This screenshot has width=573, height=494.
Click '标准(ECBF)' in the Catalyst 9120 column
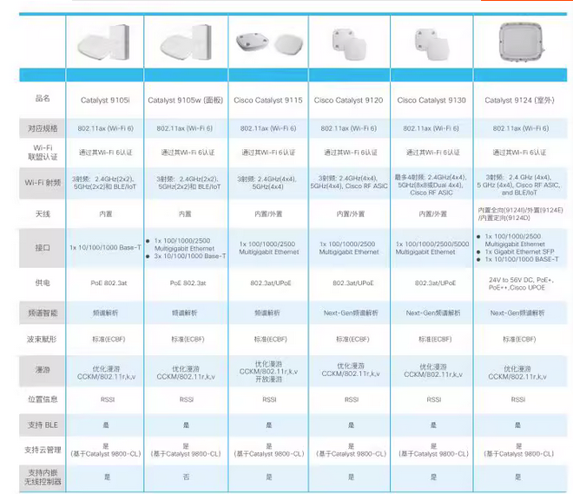point(352,340)
